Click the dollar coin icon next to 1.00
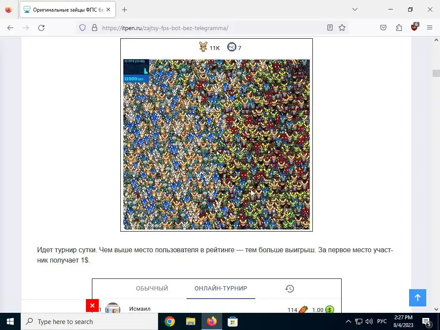 pos(330,309)
